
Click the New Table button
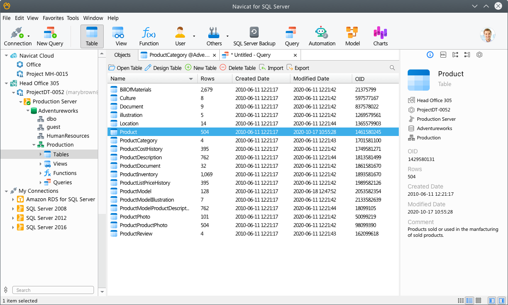201,68
